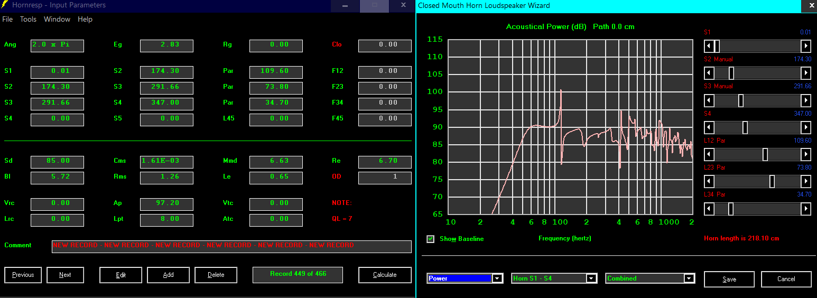Image resolution: width=817 pixels, height=298 pixels.
Task: Cancel the loudspeaker wizard
Action: pyautogui.click(x=786, y=279)
